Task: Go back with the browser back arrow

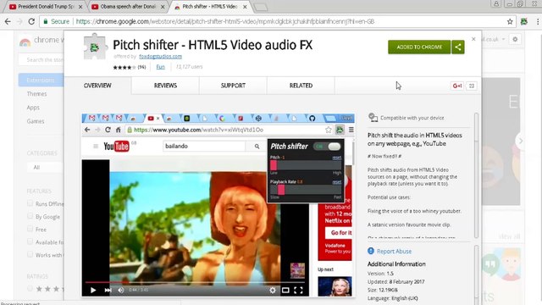Action: pyautogui.click(x=8, y=21)
